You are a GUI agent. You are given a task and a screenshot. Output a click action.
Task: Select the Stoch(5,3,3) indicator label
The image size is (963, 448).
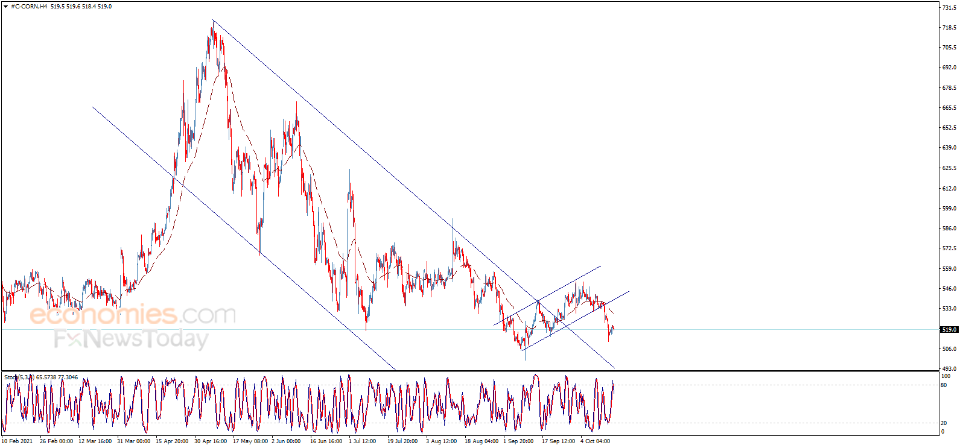point(19,377)
